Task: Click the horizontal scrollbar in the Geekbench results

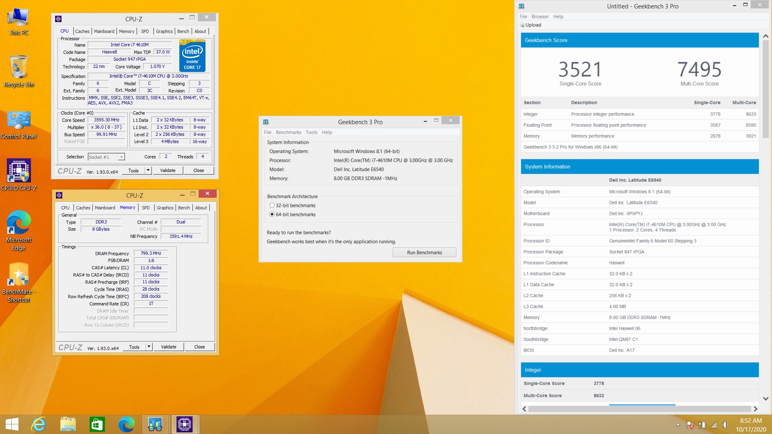Action: (x=639, y=409)
